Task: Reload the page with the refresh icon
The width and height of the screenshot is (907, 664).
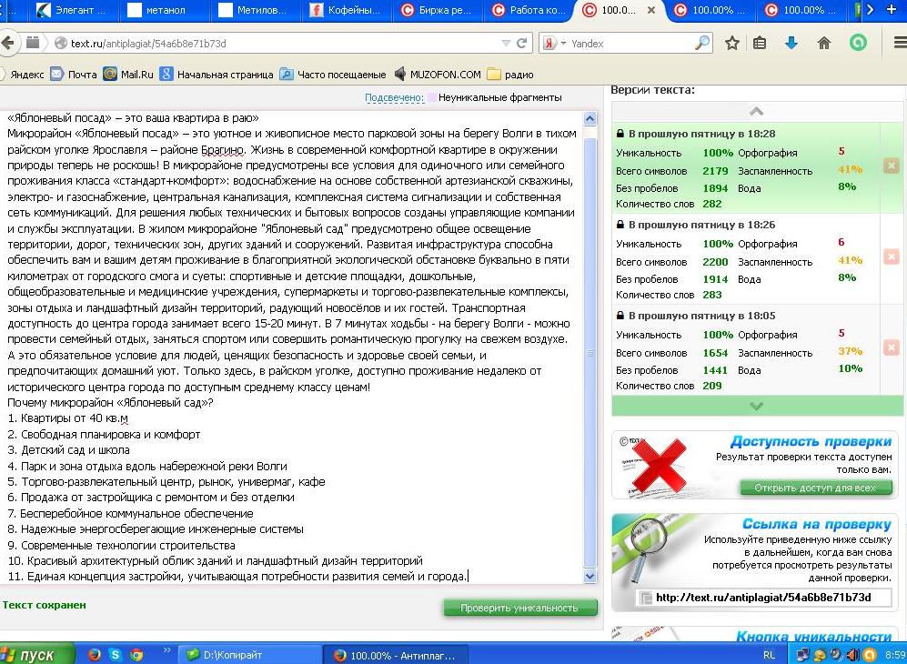Action: tap(522, 44)
